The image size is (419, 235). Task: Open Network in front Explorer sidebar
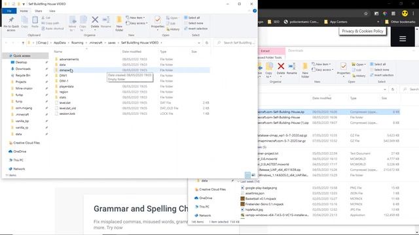pos(19,169)
